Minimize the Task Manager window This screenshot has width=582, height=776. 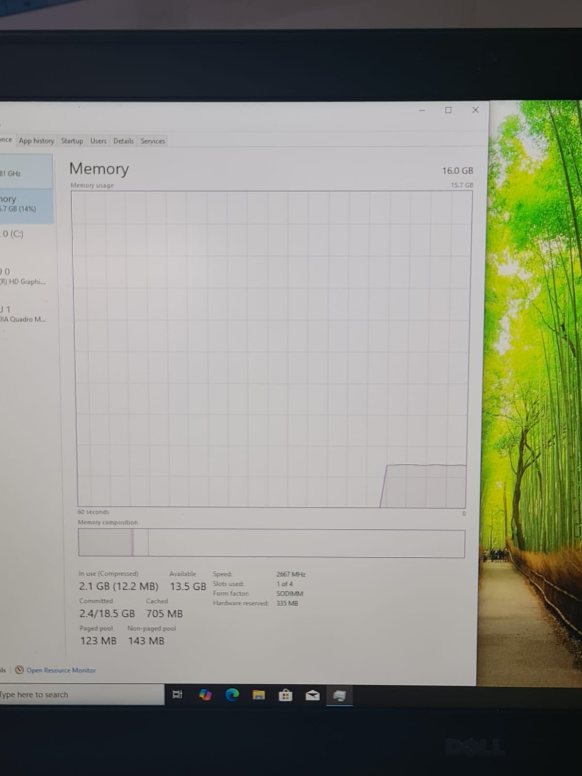(x=422, y=111)
